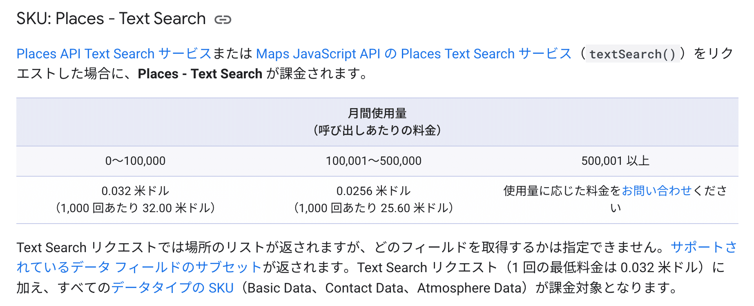Click the 0.0256 米ドル price value
Screen dimensions: 754x306
point(373,191)
